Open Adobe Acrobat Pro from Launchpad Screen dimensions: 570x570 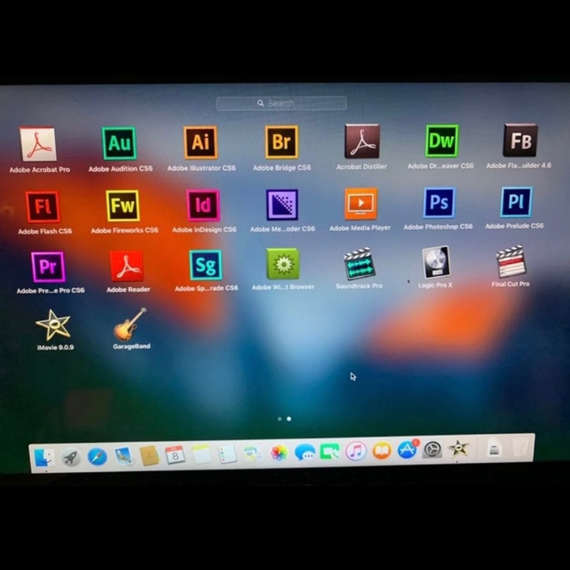[x=39, y=144]
